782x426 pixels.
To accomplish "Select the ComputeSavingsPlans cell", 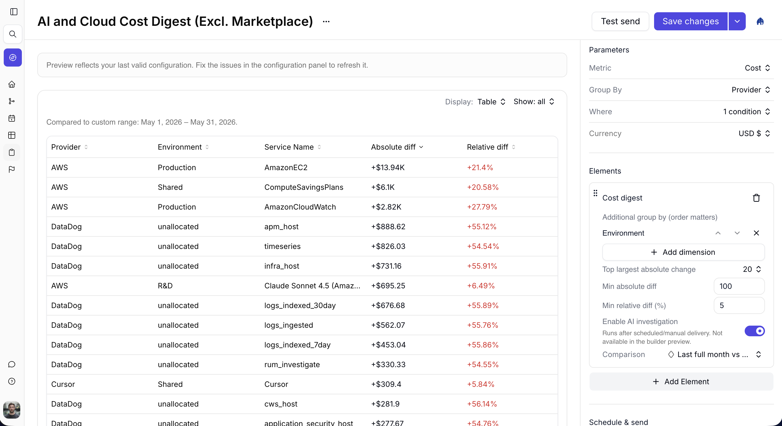I will [304, 187].
